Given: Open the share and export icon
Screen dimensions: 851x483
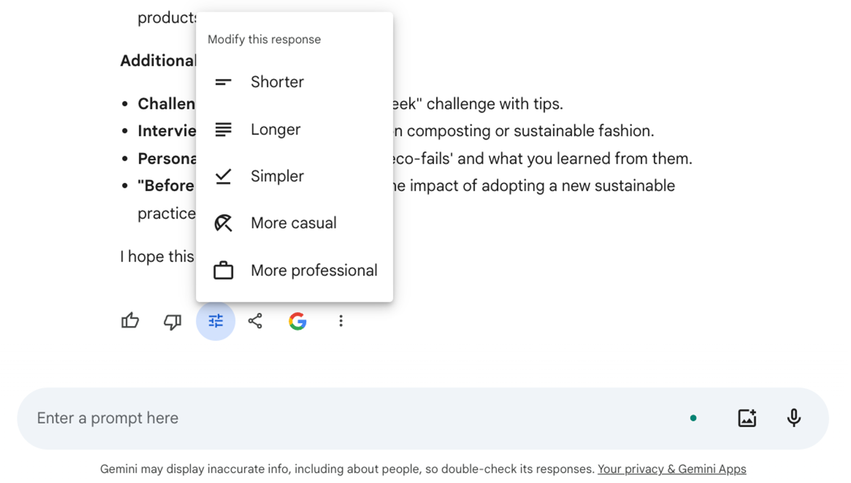Looking at the screenshot, I should 255,321.
